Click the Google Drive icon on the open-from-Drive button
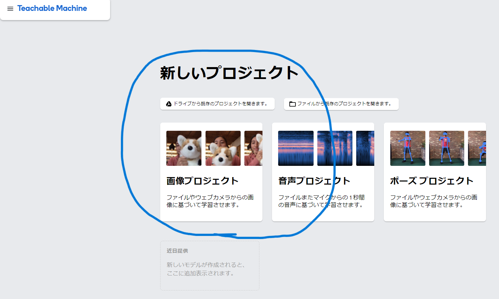The height and width of the screenshot is (299, 499). point(169,104)
